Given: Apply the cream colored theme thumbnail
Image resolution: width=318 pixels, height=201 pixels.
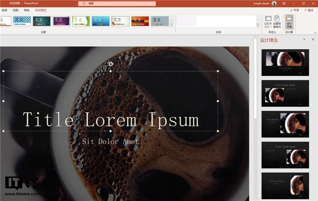Looking at the screenshot, I should 120,21.
